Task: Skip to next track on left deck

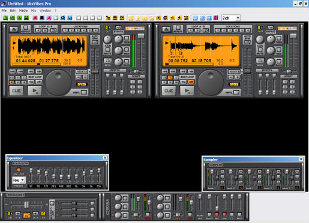Action: 20,71
